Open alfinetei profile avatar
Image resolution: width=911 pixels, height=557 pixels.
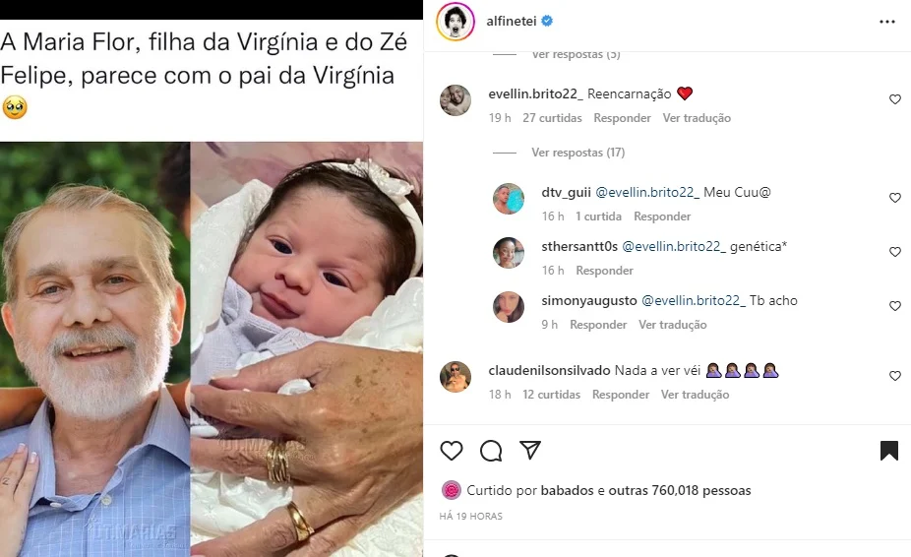(x=455, y=22)
